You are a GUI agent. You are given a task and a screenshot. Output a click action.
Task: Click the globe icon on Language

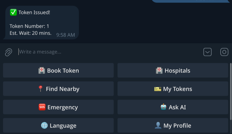[x=44, y=126]
